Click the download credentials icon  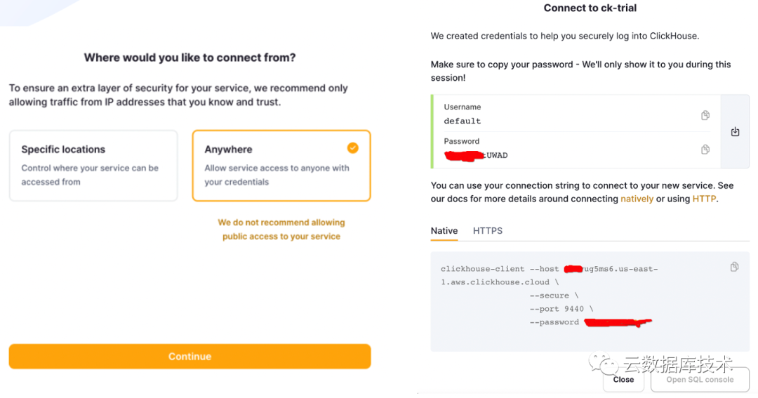pos(735,132)
